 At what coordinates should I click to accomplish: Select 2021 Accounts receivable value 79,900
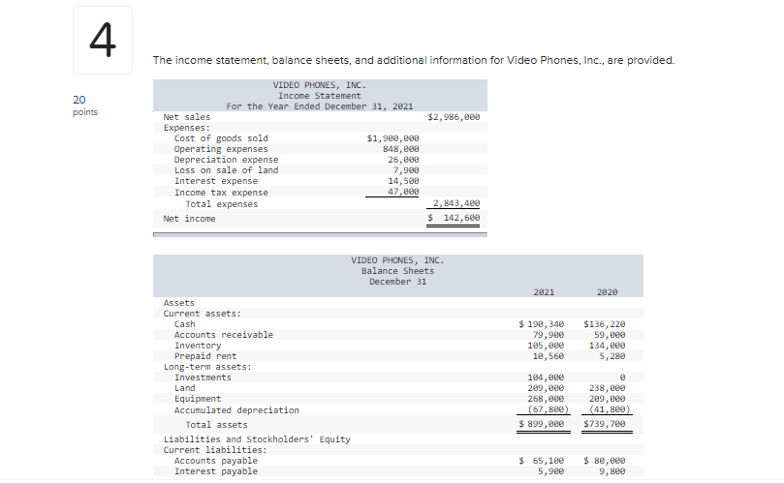pyautogui.click(x=549, y=335)
